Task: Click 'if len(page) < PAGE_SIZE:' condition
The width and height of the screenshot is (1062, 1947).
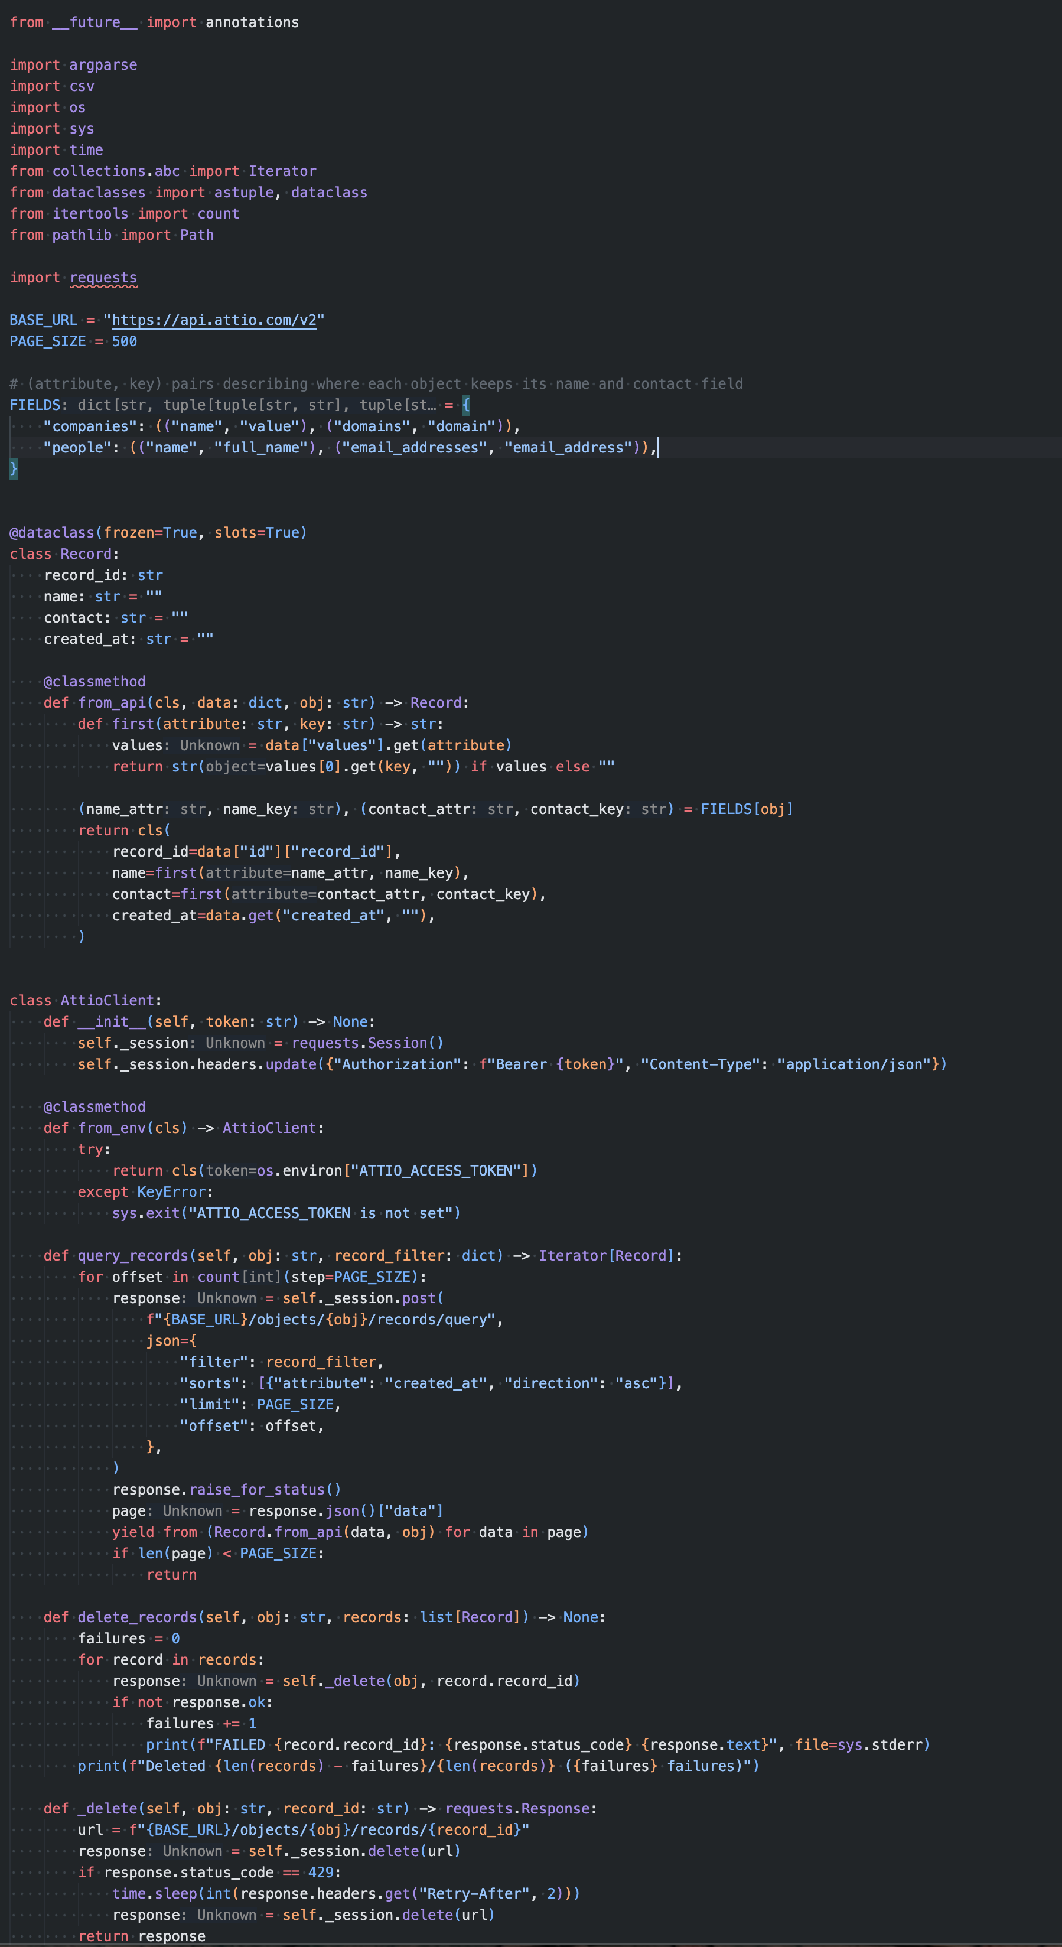Action: click(219, 1552)
